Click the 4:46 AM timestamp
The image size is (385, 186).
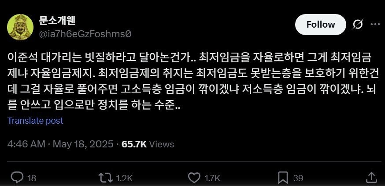pos(26,144)
